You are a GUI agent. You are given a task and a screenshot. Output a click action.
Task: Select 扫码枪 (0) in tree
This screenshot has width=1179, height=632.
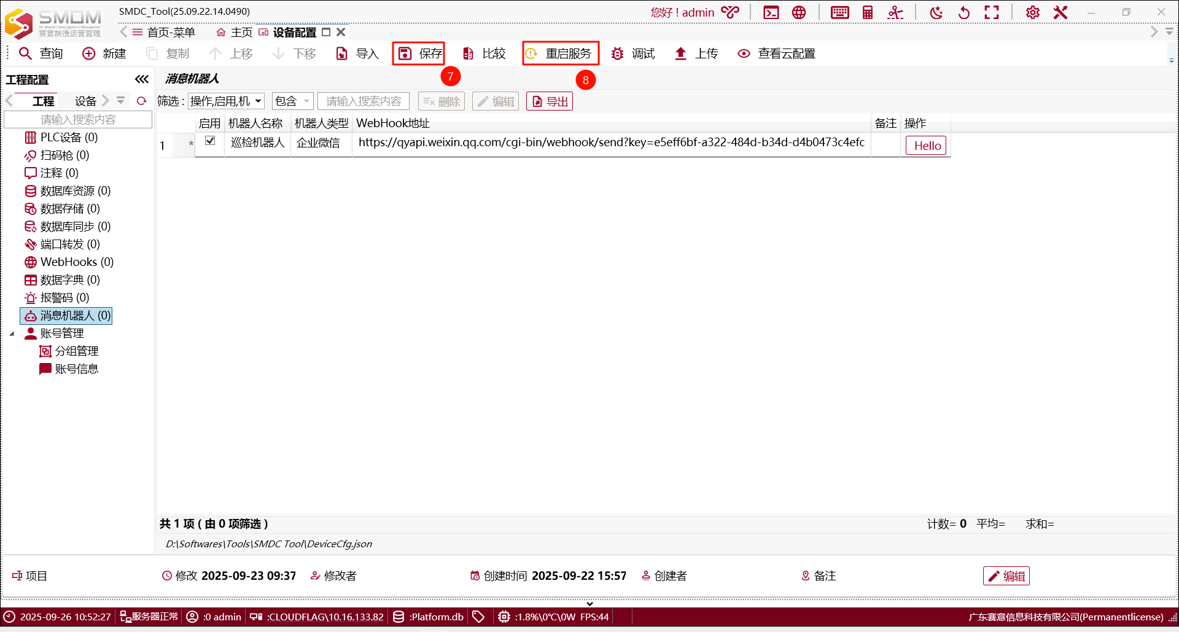tap(57, 155)
